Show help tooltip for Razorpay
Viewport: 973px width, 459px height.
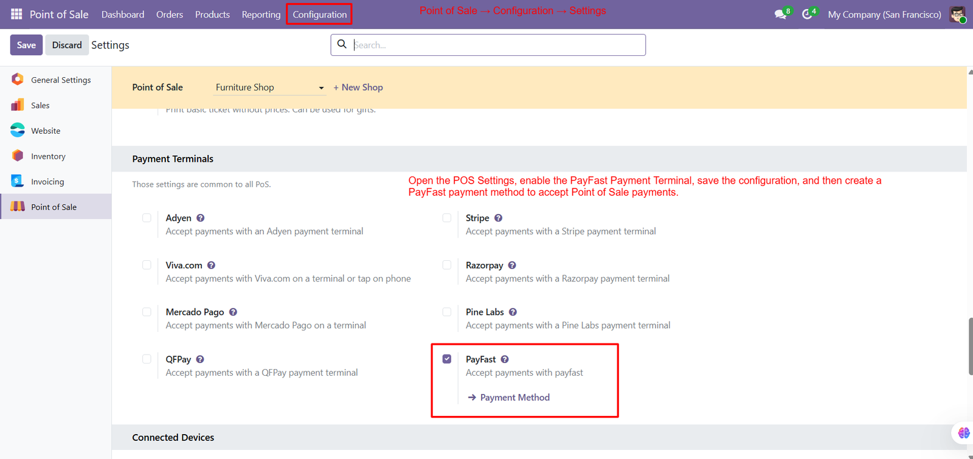pos(512,265)
